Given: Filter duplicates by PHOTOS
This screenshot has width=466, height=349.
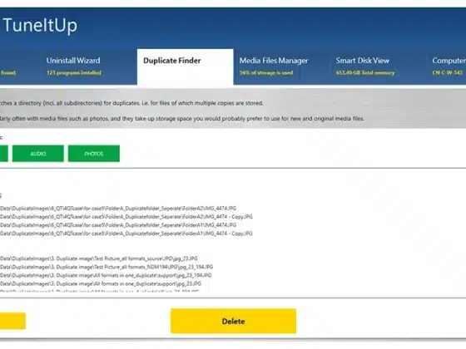Looking at the screenshot, I should [94, 154].
